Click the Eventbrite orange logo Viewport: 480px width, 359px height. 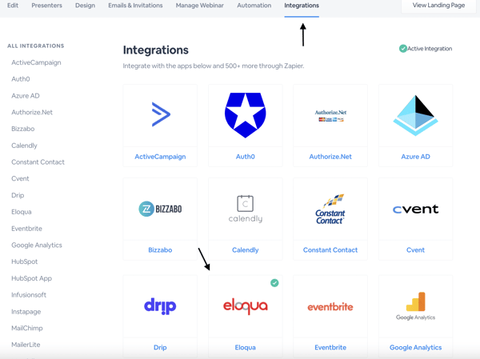point(330,307)
